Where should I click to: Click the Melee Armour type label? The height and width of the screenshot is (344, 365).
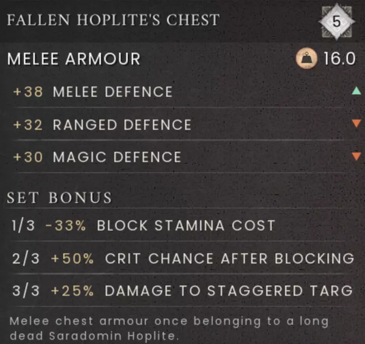tap(74, 59)
